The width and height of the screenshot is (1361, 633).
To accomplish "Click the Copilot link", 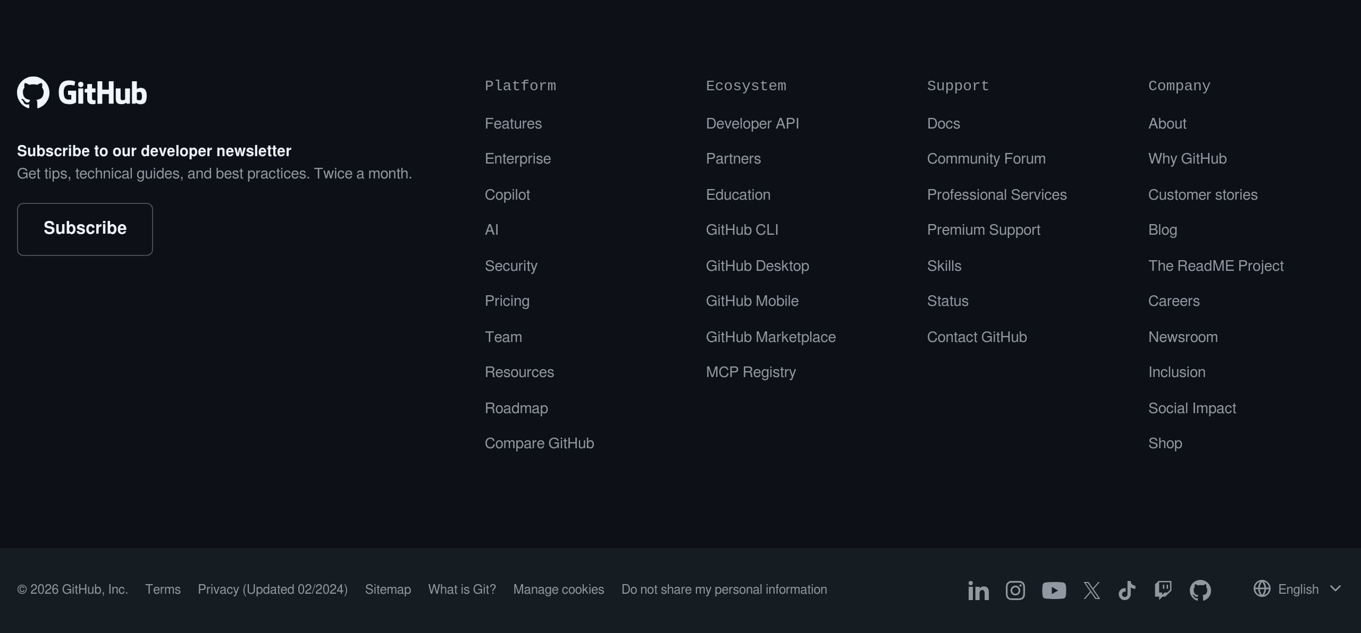I will [507, 194].
